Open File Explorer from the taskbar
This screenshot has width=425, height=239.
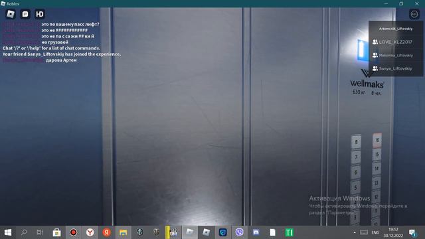click(124, 232)
